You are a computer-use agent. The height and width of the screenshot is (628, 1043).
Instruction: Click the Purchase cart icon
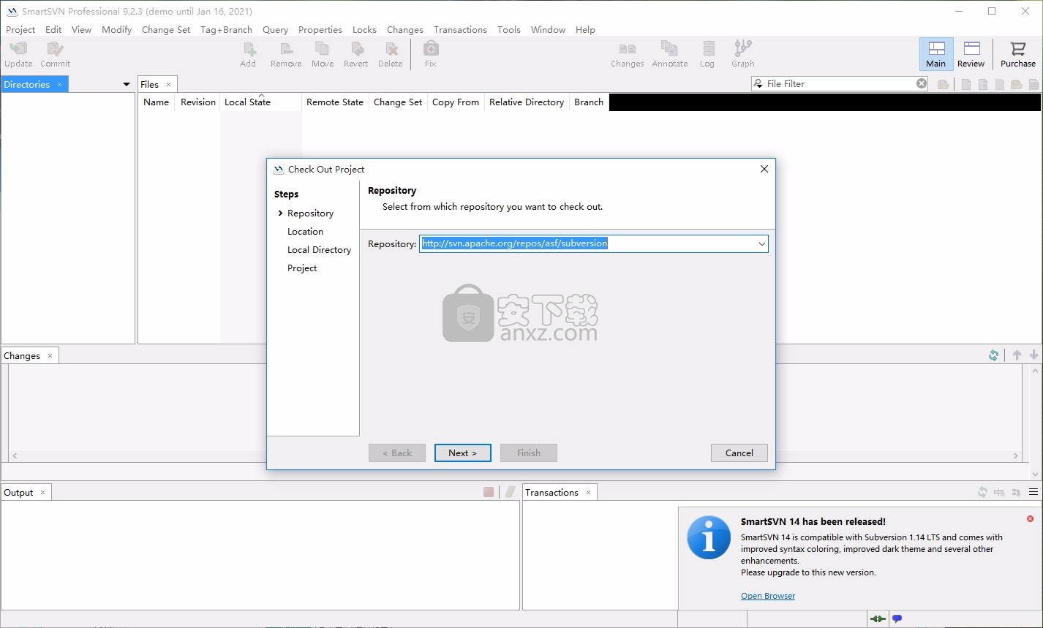tap(1017, 49)
